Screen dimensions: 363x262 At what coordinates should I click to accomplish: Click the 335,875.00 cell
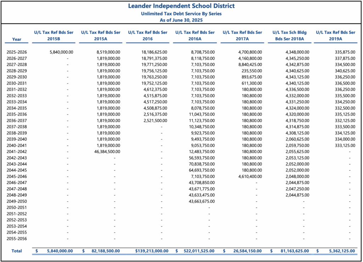[x=345, y=52]
